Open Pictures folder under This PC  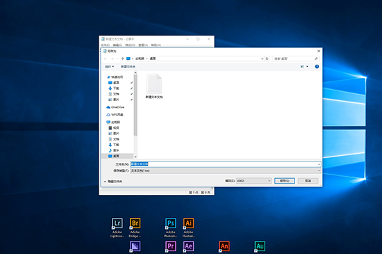(114, 134)
